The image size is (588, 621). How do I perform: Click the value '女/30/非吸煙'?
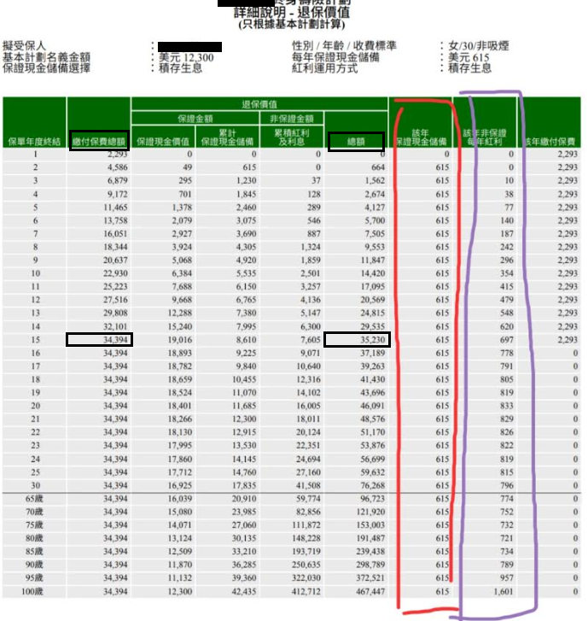click(479, 46)
